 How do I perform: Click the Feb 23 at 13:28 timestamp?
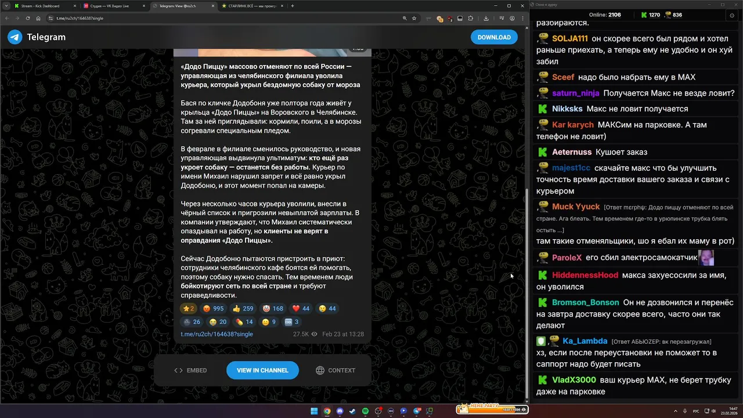coord(343,334)
